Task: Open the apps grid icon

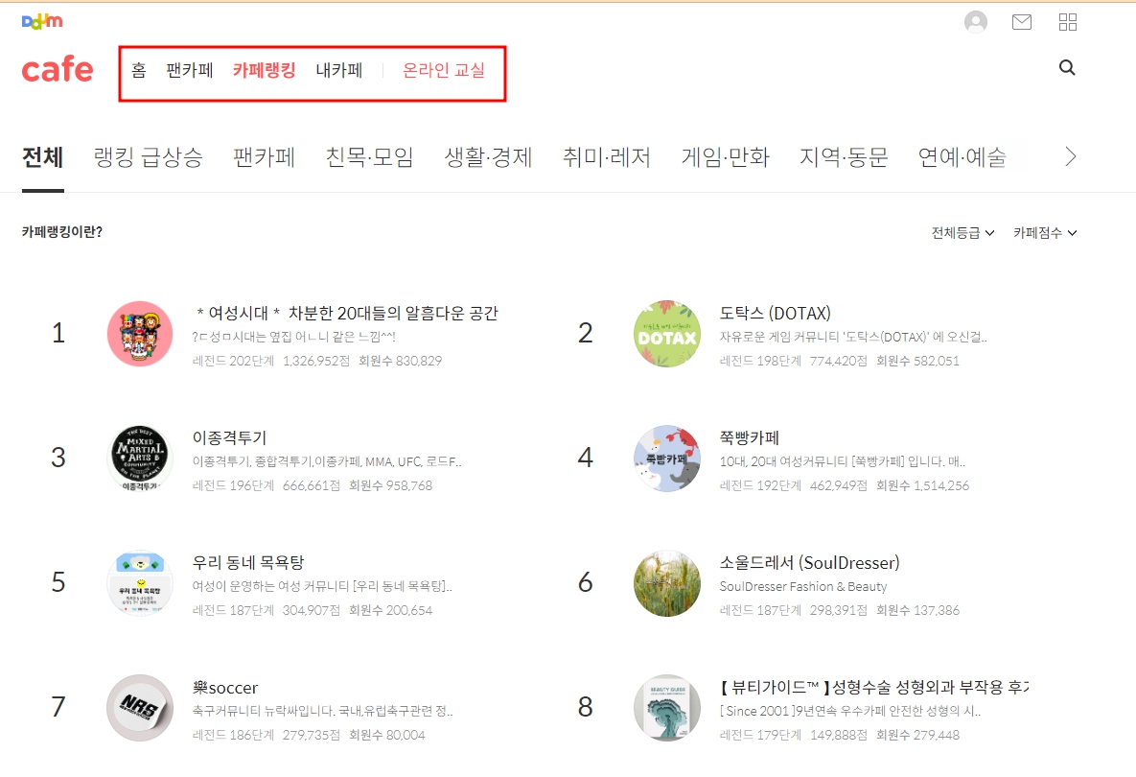Action: 1067,21
